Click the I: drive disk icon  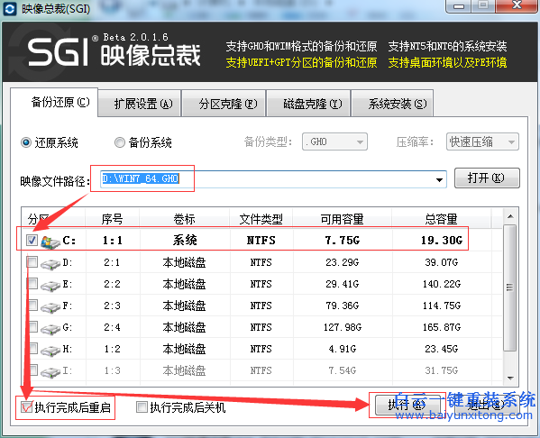tap(50, 372)
